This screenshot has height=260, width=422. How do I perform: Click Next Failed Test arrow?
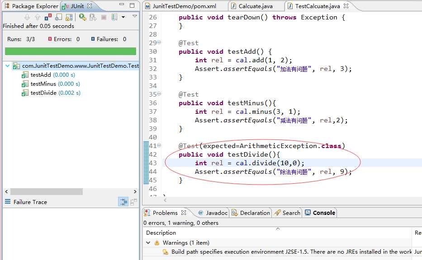click(x=27, y=17)
